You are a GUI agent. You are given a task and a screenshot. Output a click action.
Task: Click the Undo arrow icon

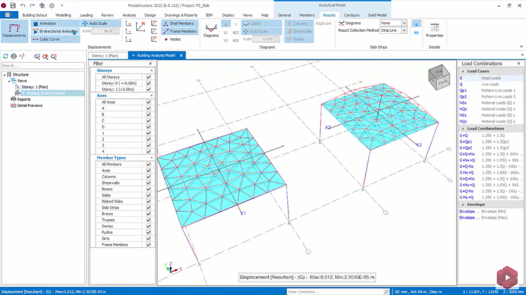click(23, 5)
